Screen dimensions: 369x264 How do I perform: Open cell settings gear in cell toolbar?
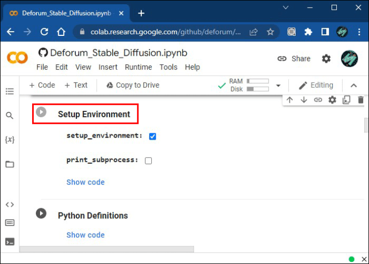point(332,100)
